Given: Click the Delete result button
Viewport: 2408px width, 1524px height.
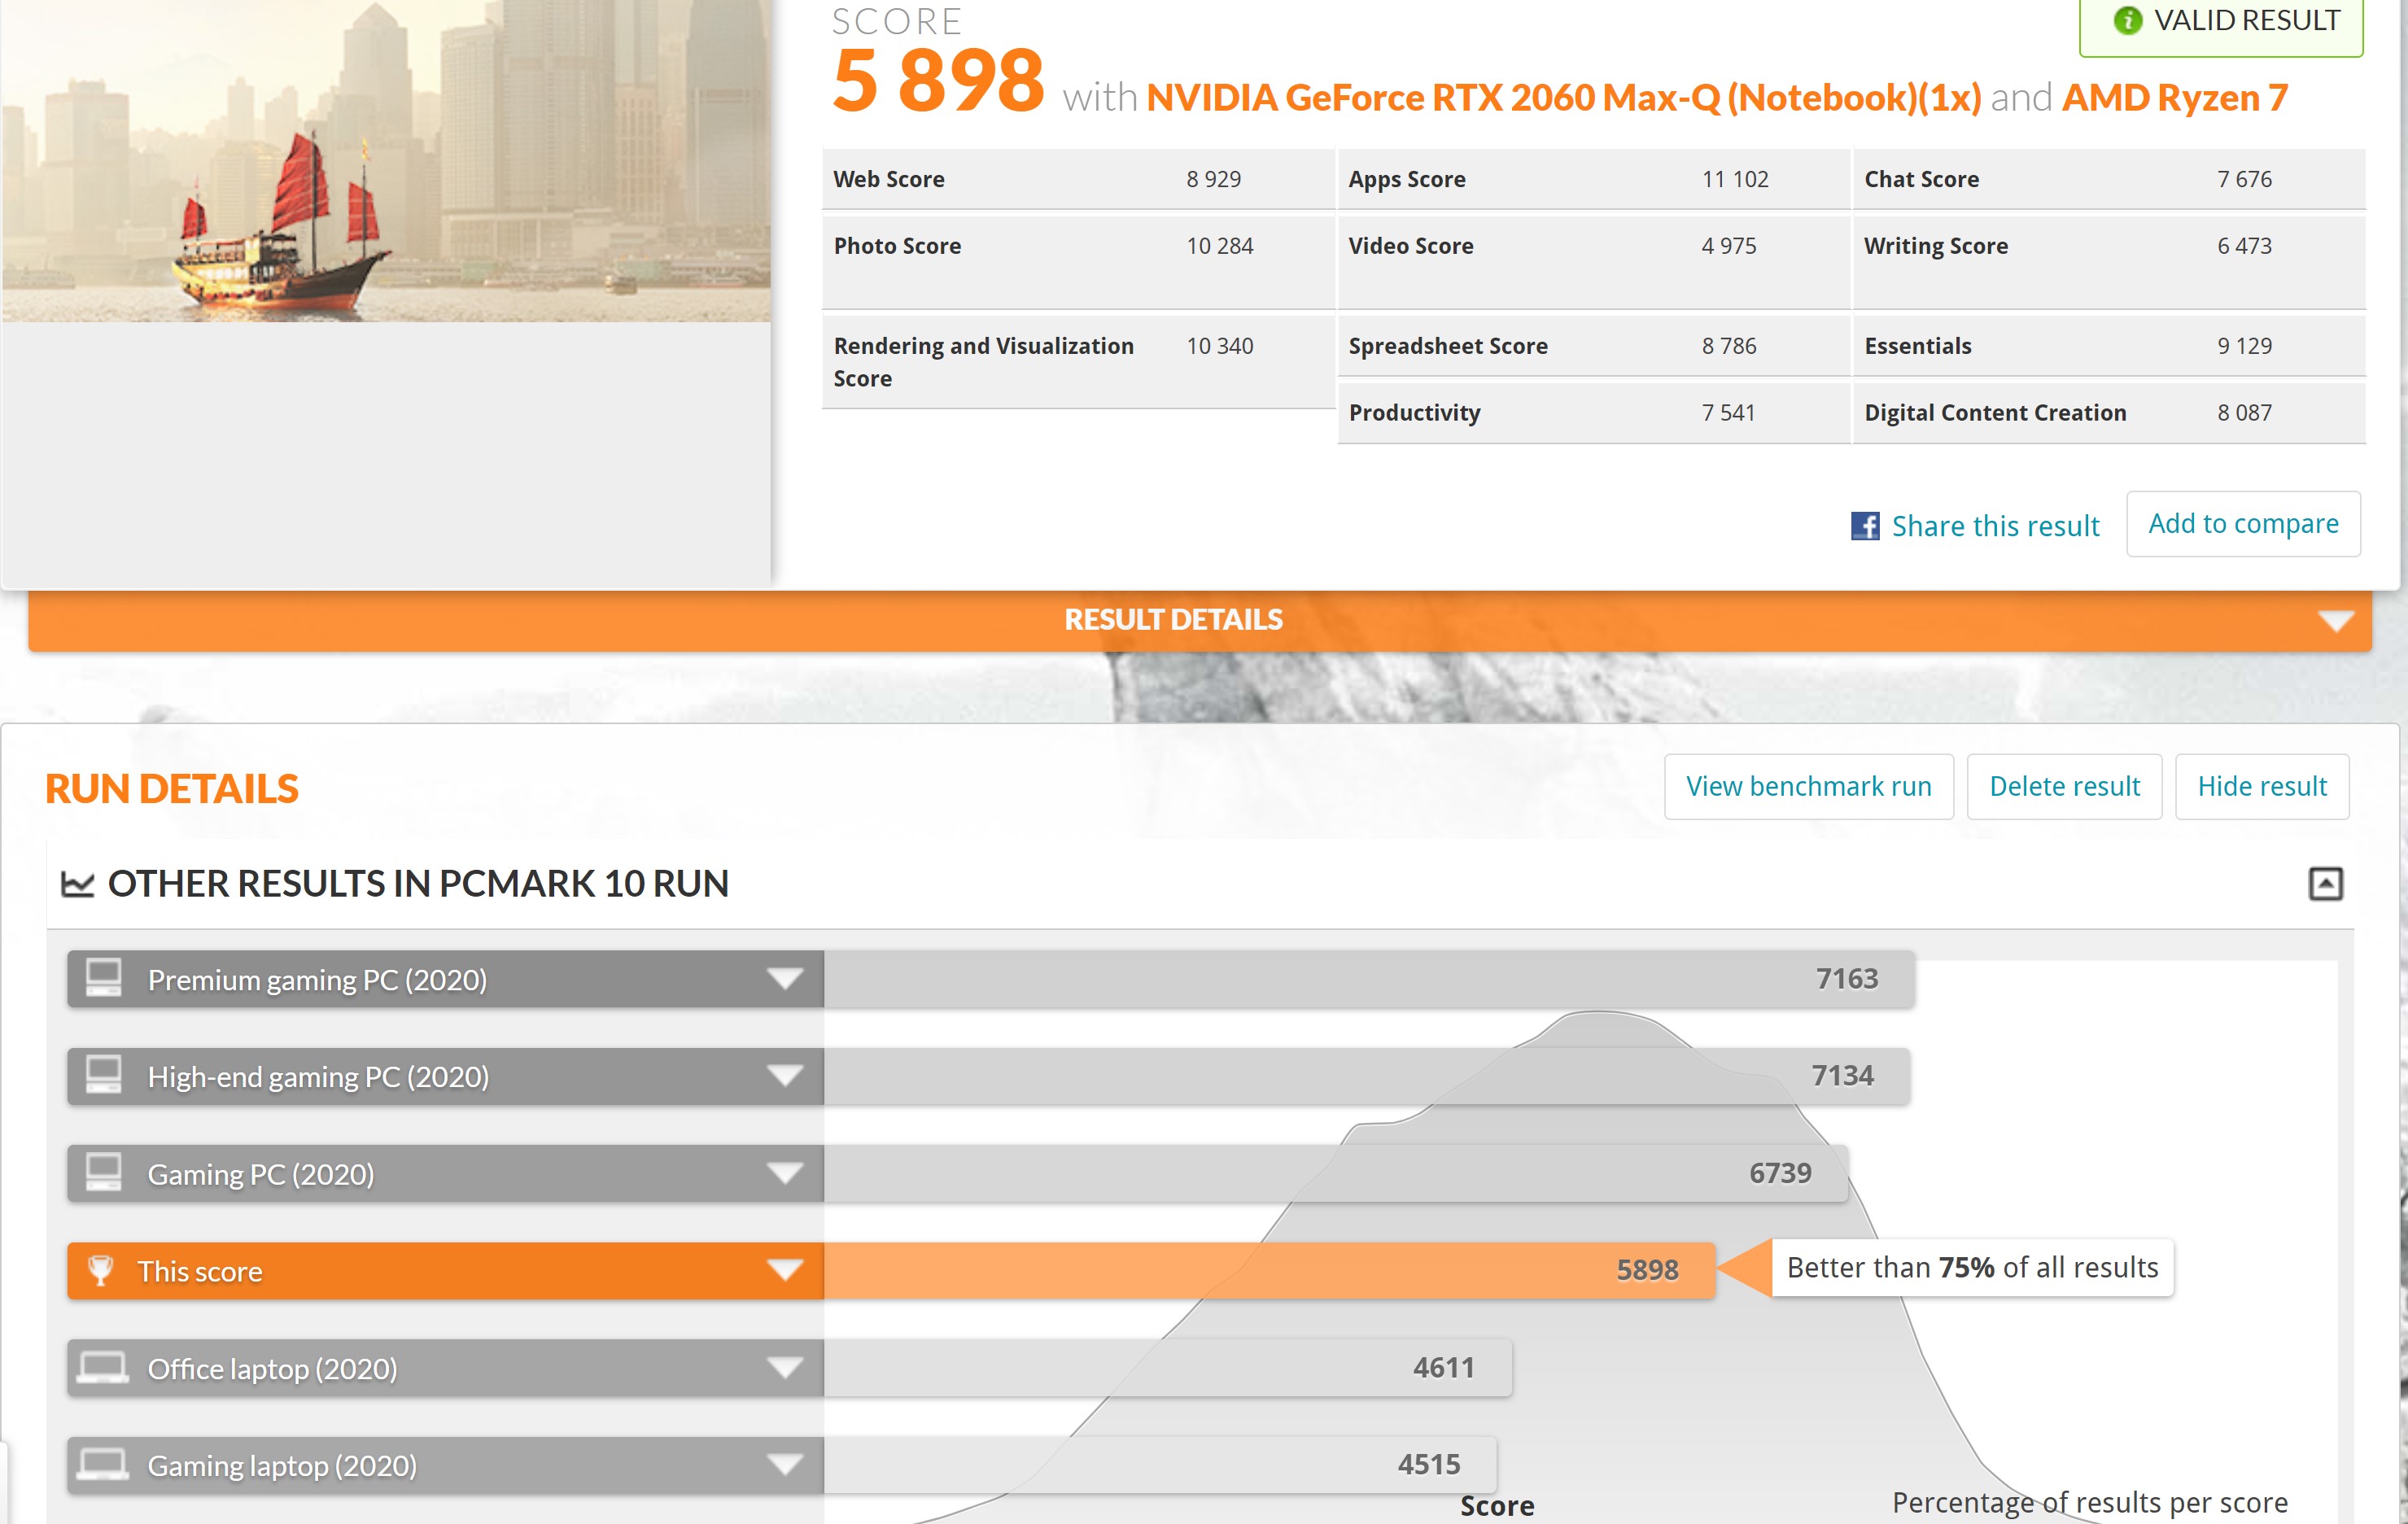Looking at the screenshot, I should [2064, 786].
